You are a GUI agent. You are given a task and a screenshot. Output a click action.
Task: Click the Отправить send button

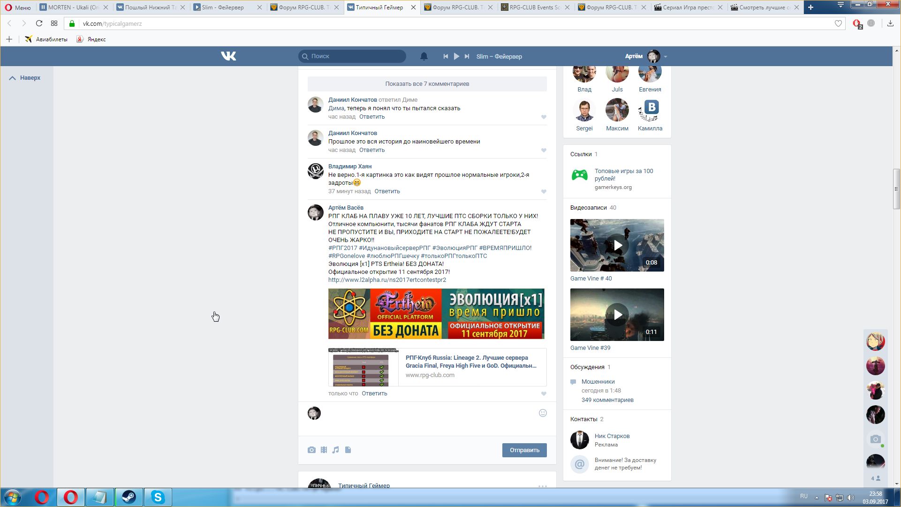click(524, 450)
